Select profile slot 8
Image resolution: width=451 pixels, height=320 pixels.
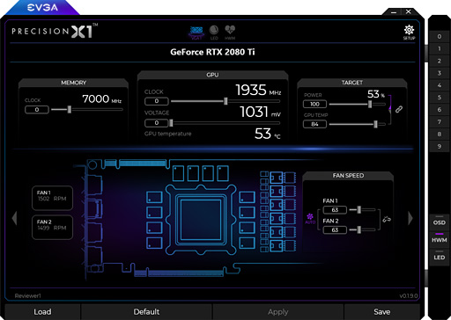click(x=440, y=134)
